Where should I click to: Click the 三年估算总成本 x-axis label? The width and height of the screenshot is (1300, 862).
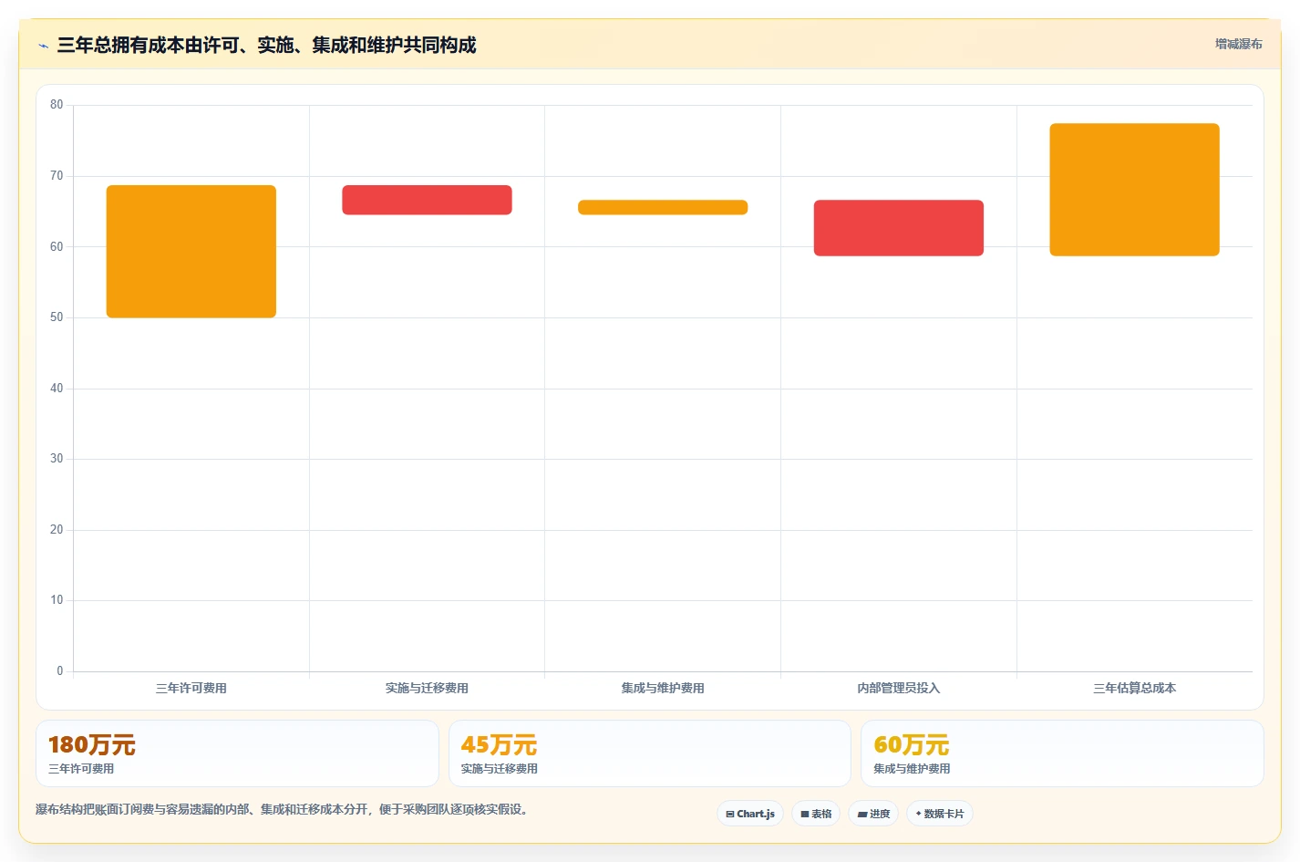(x=1134, y=688)
